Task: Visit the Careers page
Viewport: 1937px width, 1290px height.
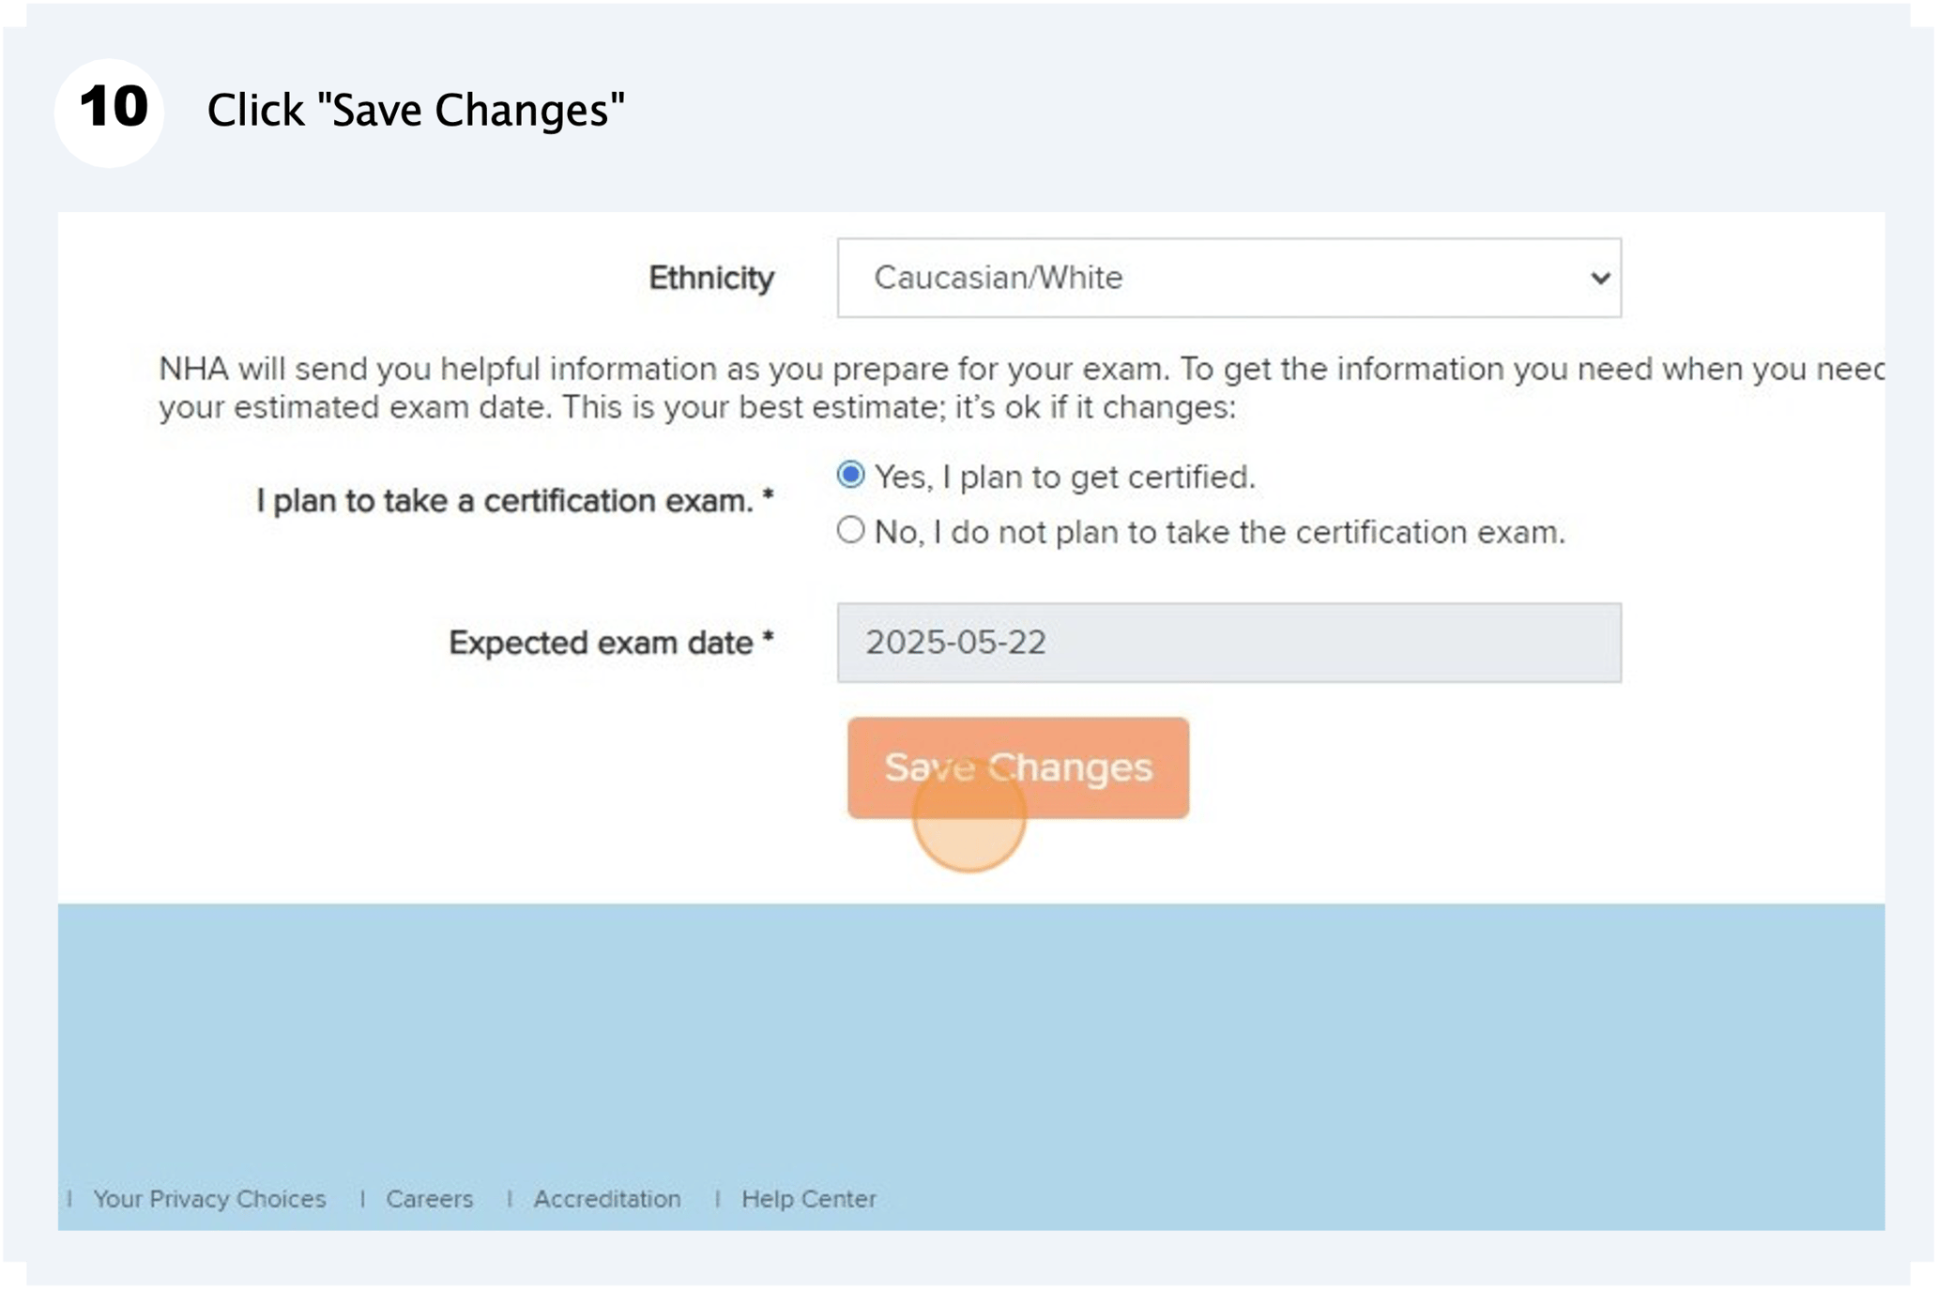Action: (428, 1199)
